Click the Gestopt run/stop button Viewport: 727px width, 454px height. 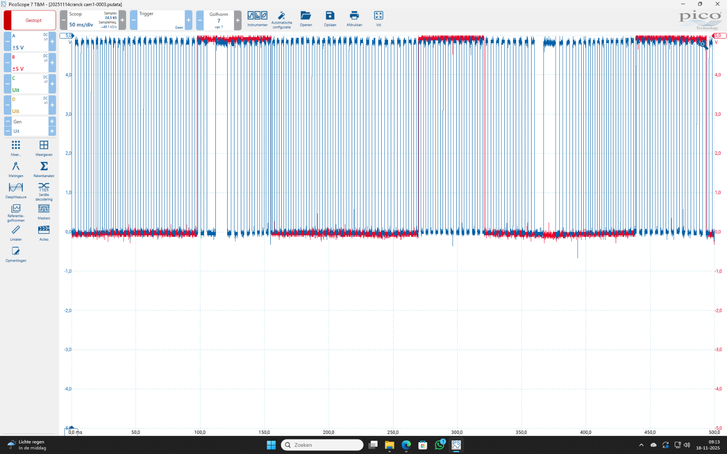click(30, 20)
